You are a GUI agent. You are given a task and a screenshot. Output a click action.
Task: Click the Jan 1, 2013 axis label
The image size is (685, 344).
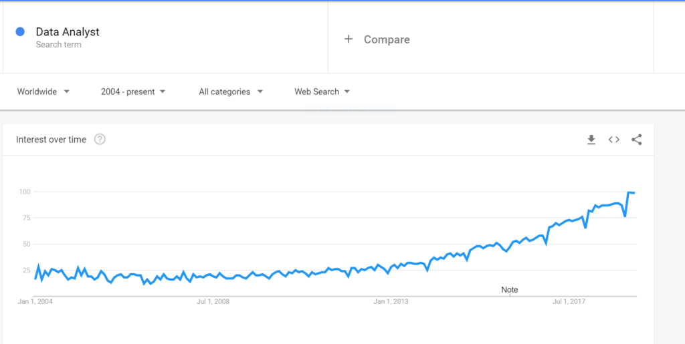(x=392, y=302)
